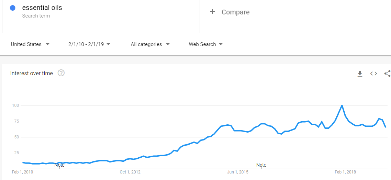391x180 pixels.
Task: Share the interest over time chart
Action: [388, 74]
